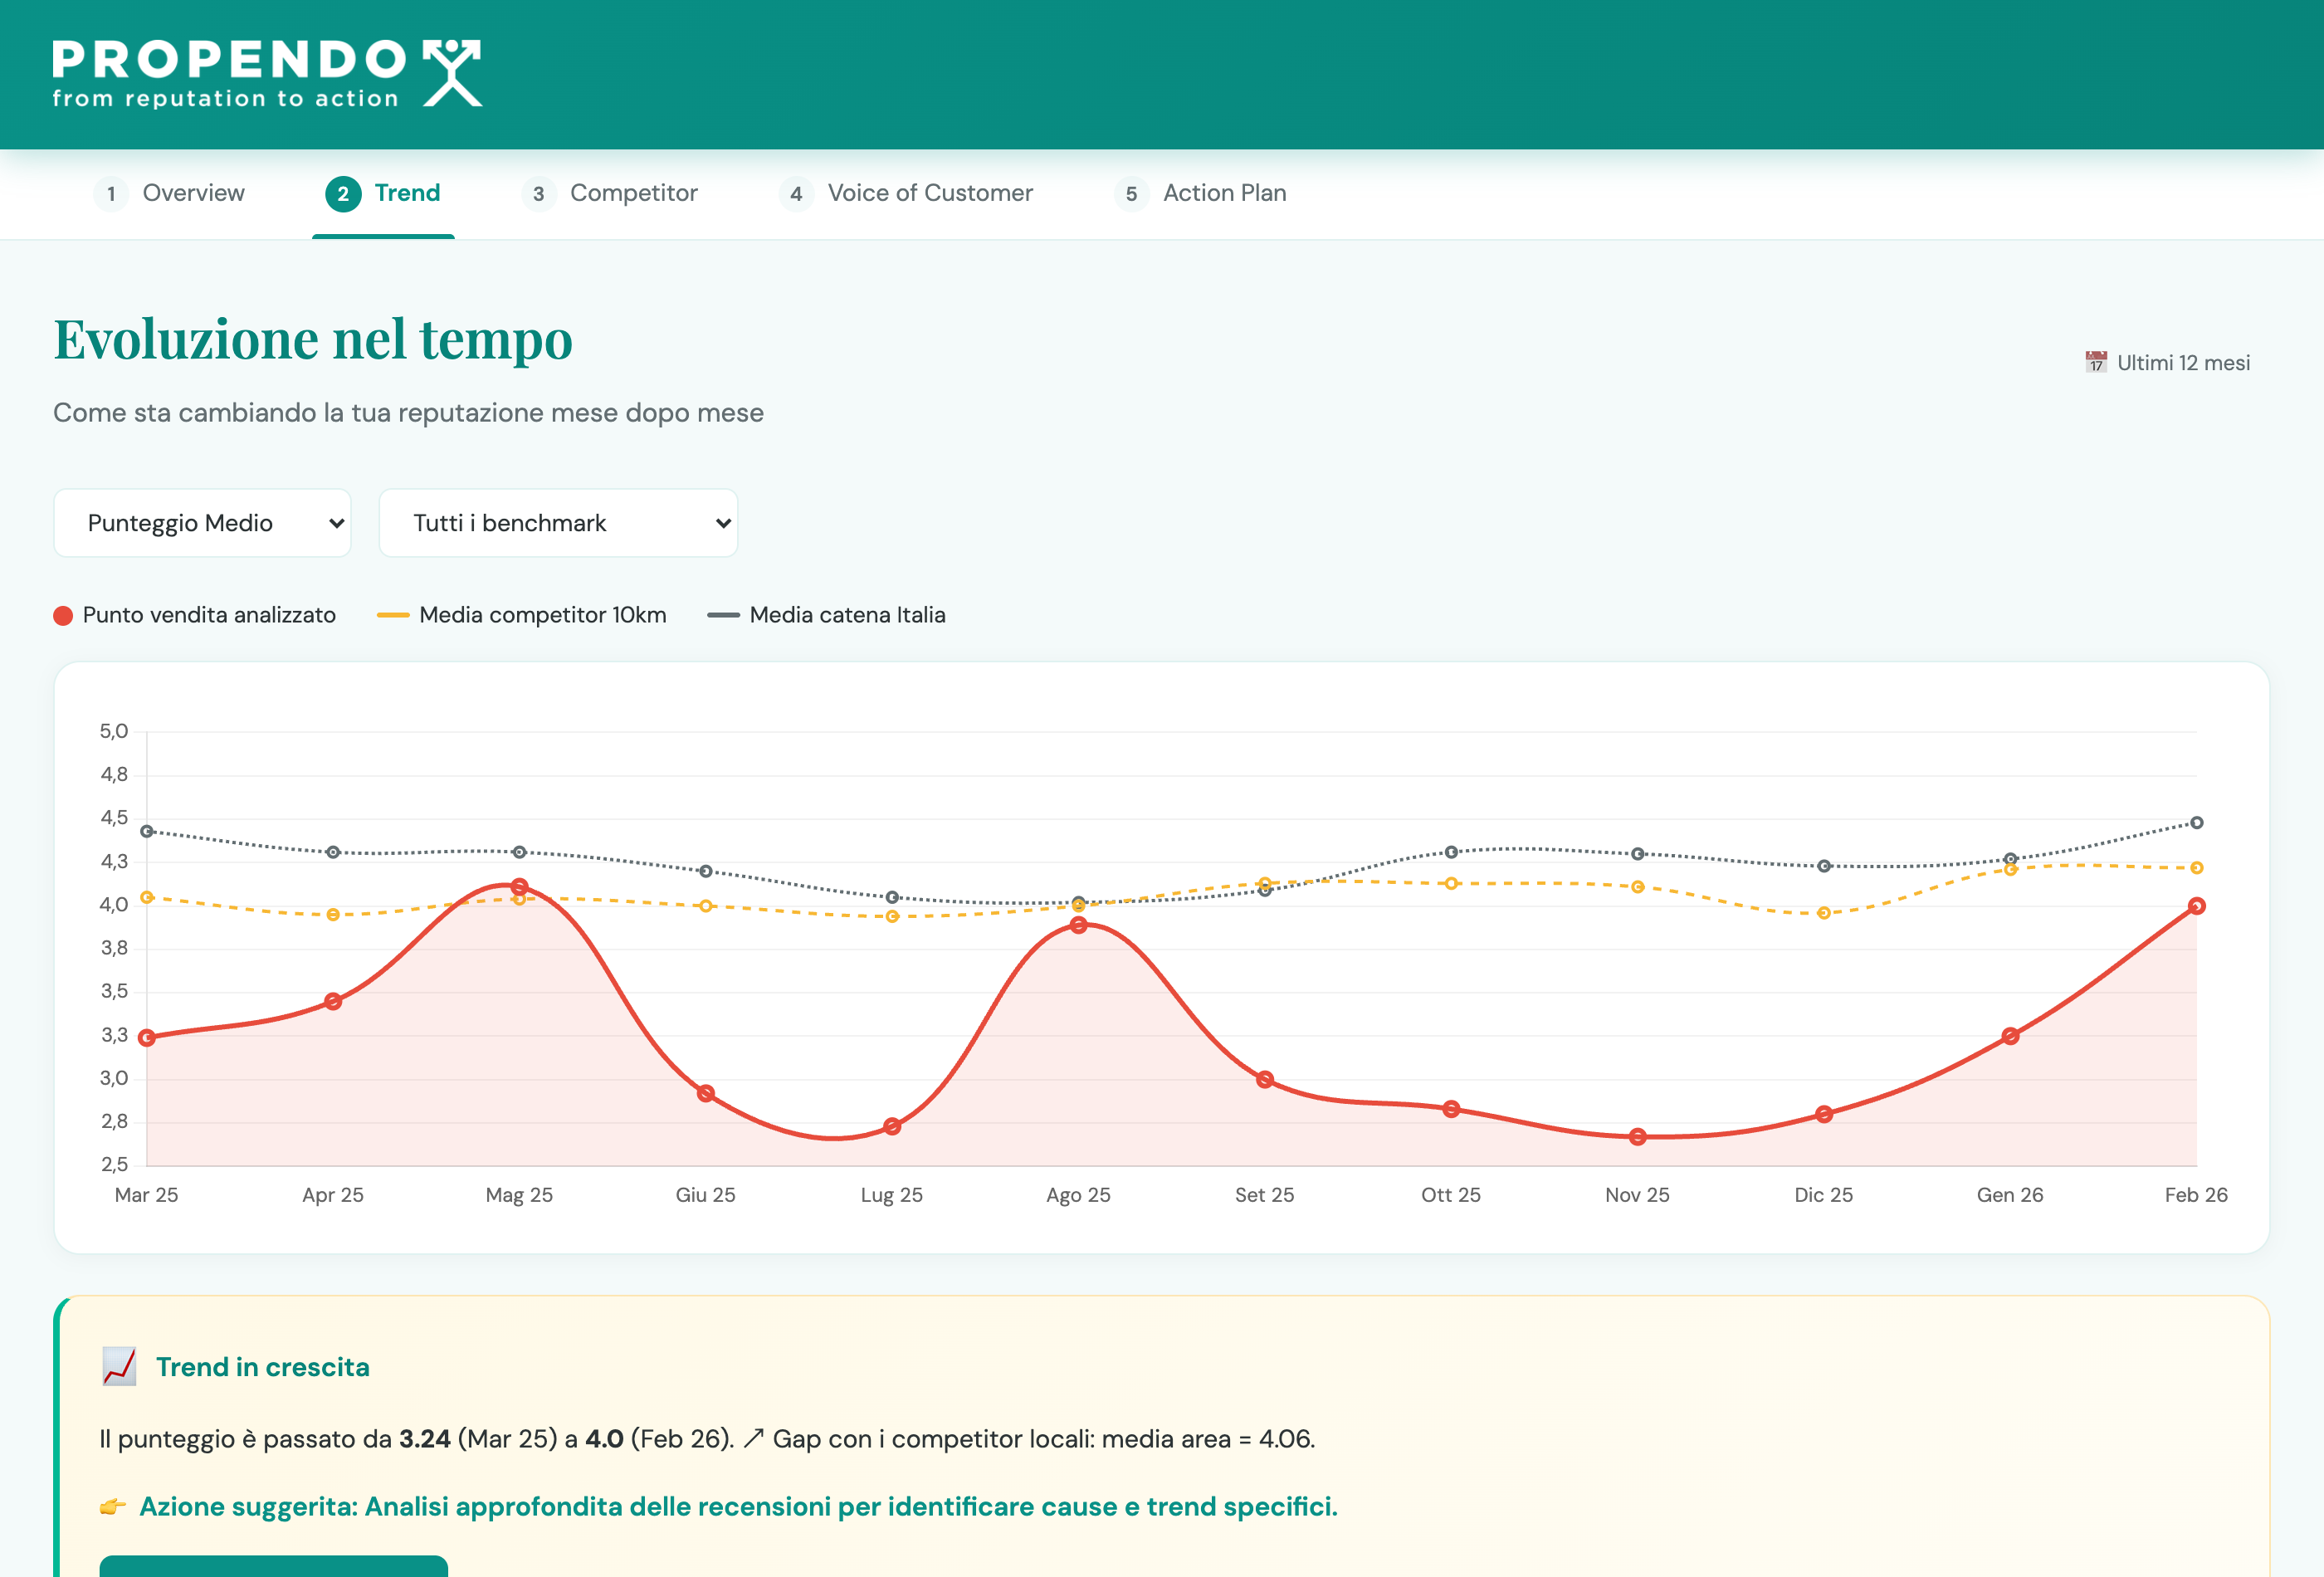Click the gray legend line swatch
This screenshot has width=2324, height=1577.
(x=723, y=615)
